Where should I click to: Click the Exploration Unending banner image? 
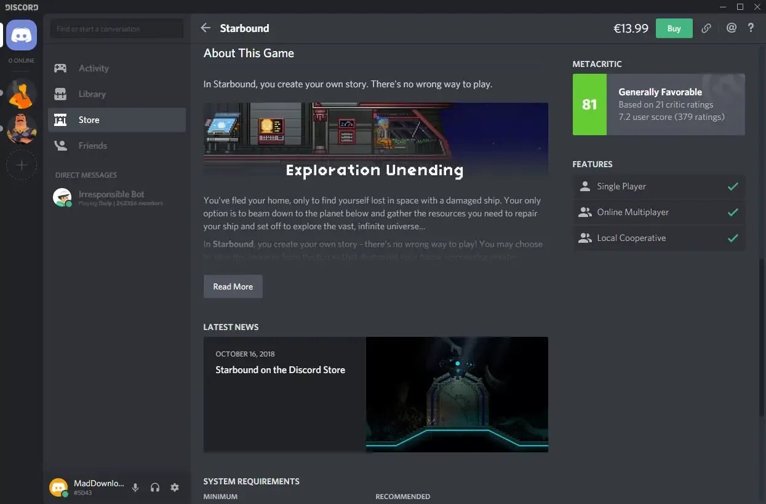(375, 141)
